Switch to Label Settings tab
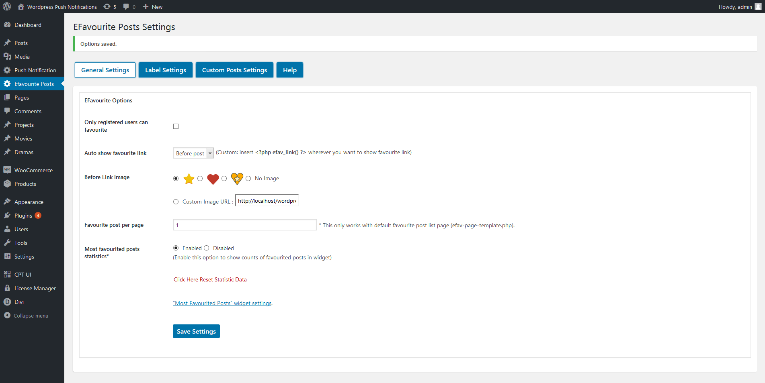Viewport: 765px width, 383px height. point(166,70)
